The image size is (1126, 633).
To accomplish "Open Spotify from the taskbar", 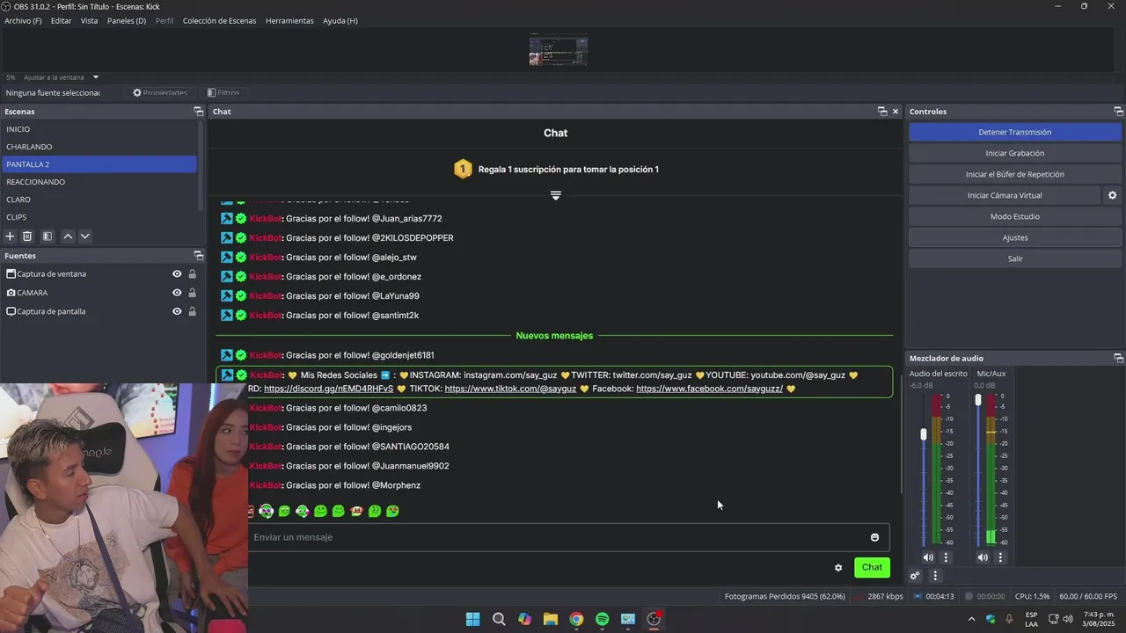I will pos(602,619).
